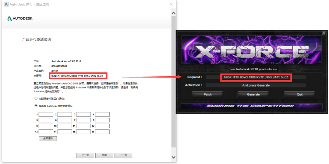The image size is (329, 164).
Task: Click activation code field 4
Action: (x=102, y=114)
